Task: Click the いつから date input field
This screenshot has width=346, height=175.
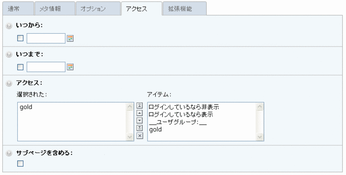Action: pyautogui.click(x=46, y=38)
